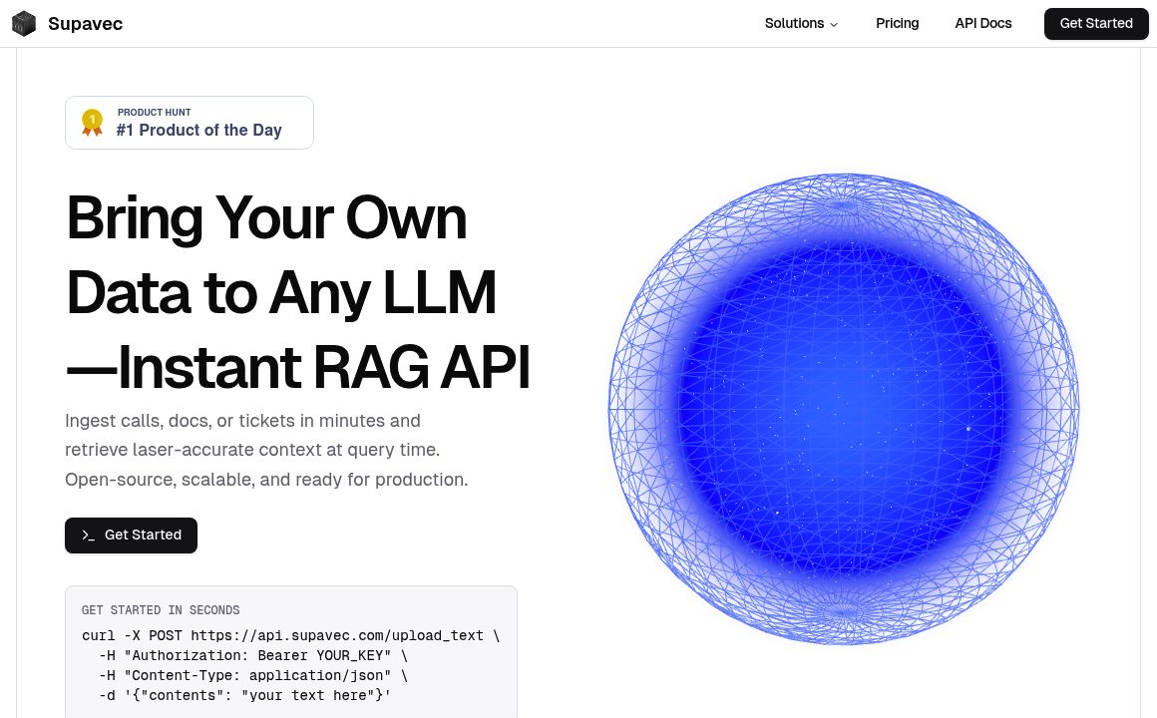Image resolution: width=1157 pixels, height=718 pixels.
Task: Click the terminal prompt icon on hero button
Action: [x=89, y=536]
